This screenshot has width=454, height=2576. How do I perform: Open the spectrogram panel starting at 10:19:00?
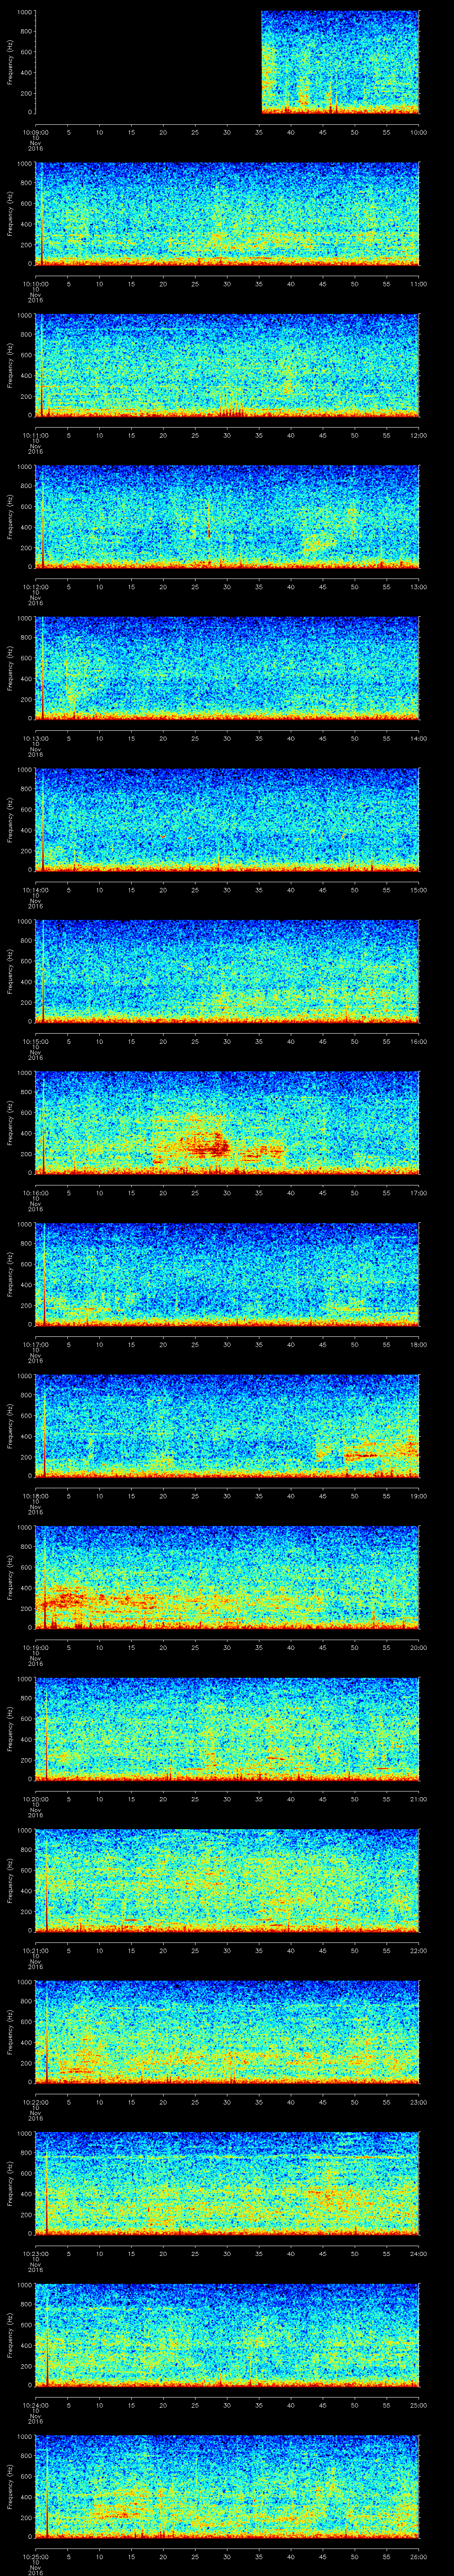click(x=227, y=1578)
